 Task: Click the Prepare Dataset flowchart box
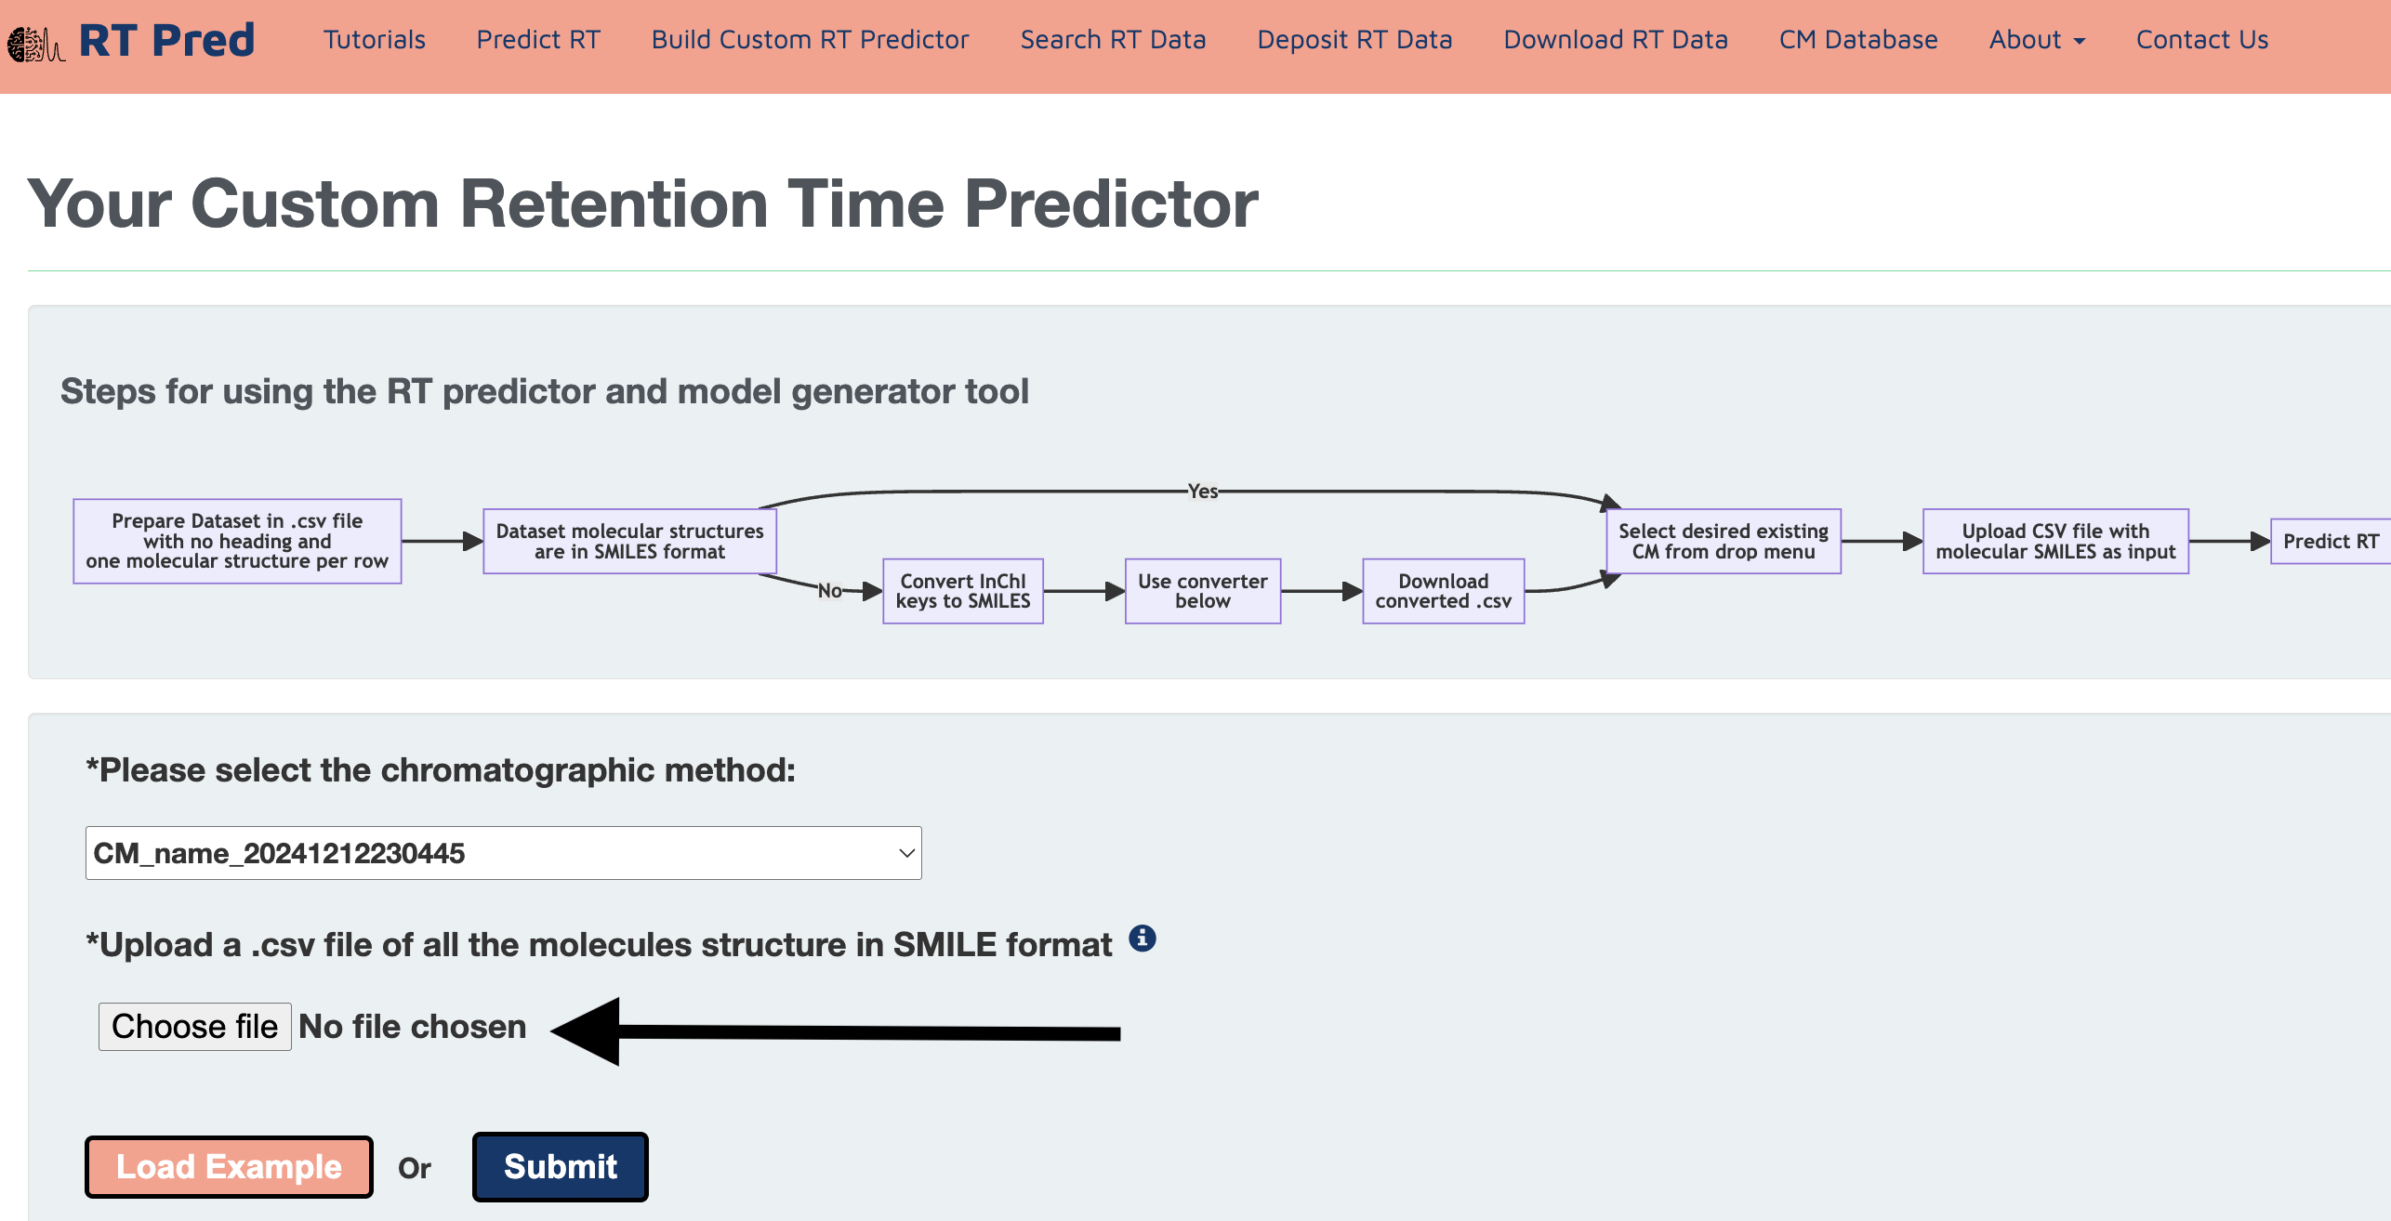coord(237,541)
